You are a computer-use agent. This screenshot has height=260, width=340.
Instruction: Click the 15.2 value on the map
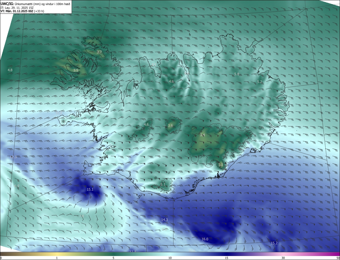(274, 243)
